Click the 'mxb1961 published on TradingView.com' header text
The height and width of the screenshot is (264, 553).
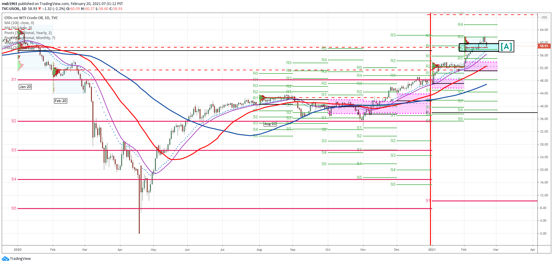[x=36, y=4]
